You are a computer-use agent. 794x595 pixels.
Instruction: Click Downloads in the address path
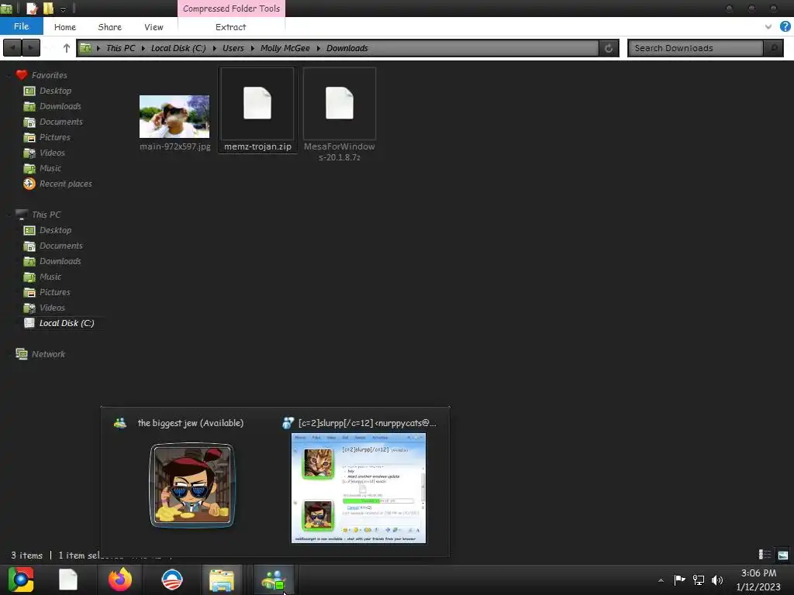coord(347,48)
